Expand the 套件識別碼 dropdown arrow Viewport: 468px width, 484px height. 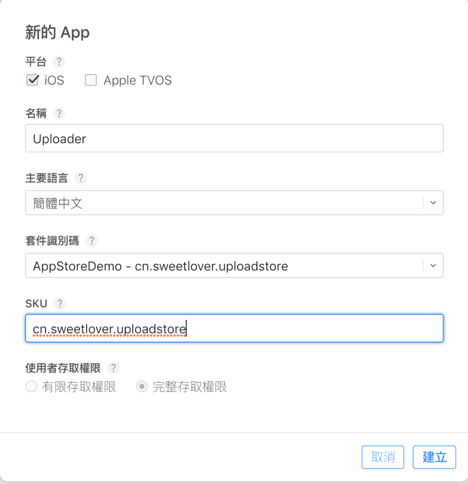tap(433, 266)
